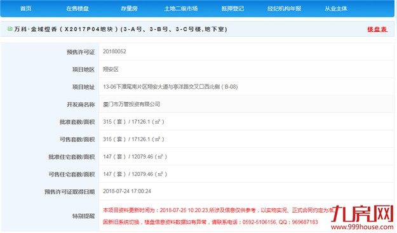Click the 预售许可证取得日期 label
This screenshot has height=233, width=397.
(69, 192)
